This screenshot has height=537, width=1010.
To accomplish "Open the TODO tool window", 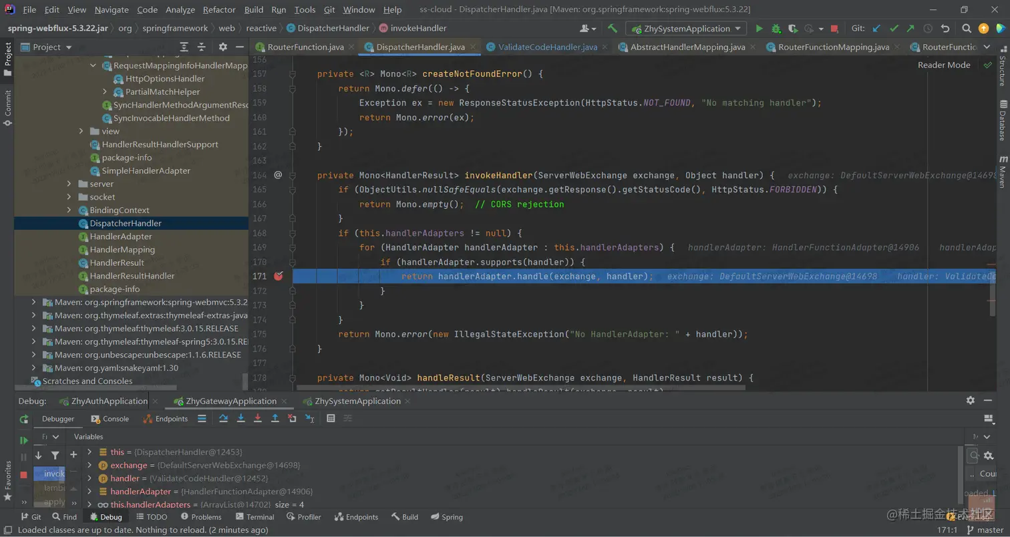I will 151,517.
